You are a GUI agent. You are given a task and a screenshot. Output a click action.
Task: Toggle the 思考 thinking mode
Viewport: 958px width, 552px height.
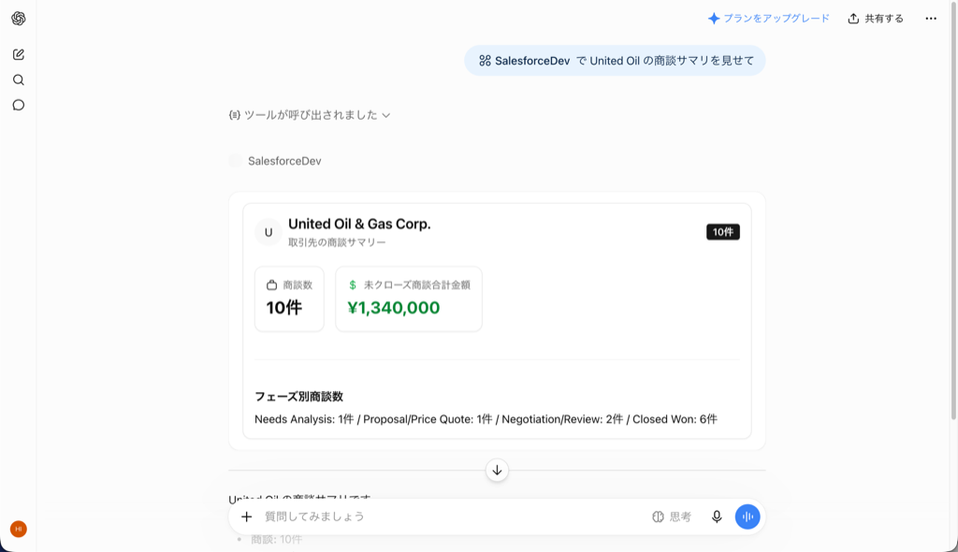coord(672,516)
